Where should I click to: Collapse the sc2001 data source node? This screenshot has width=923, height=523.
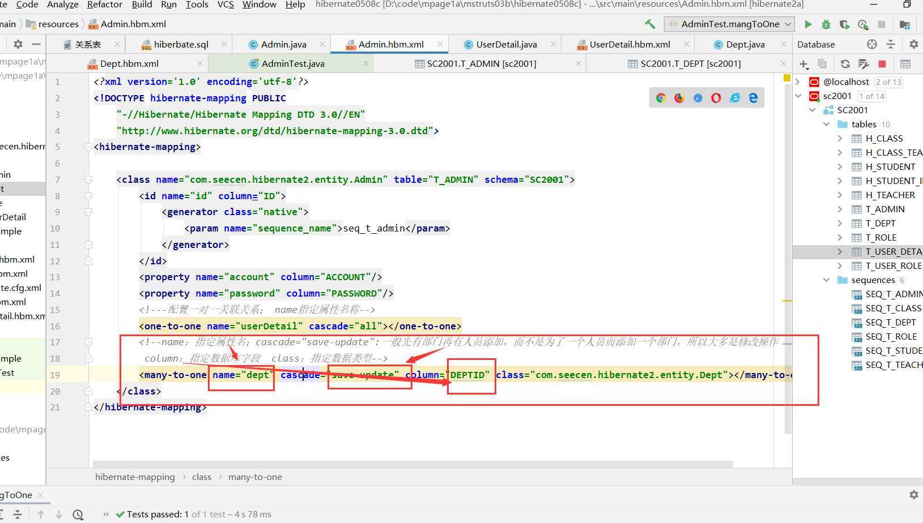click(798, 96)
